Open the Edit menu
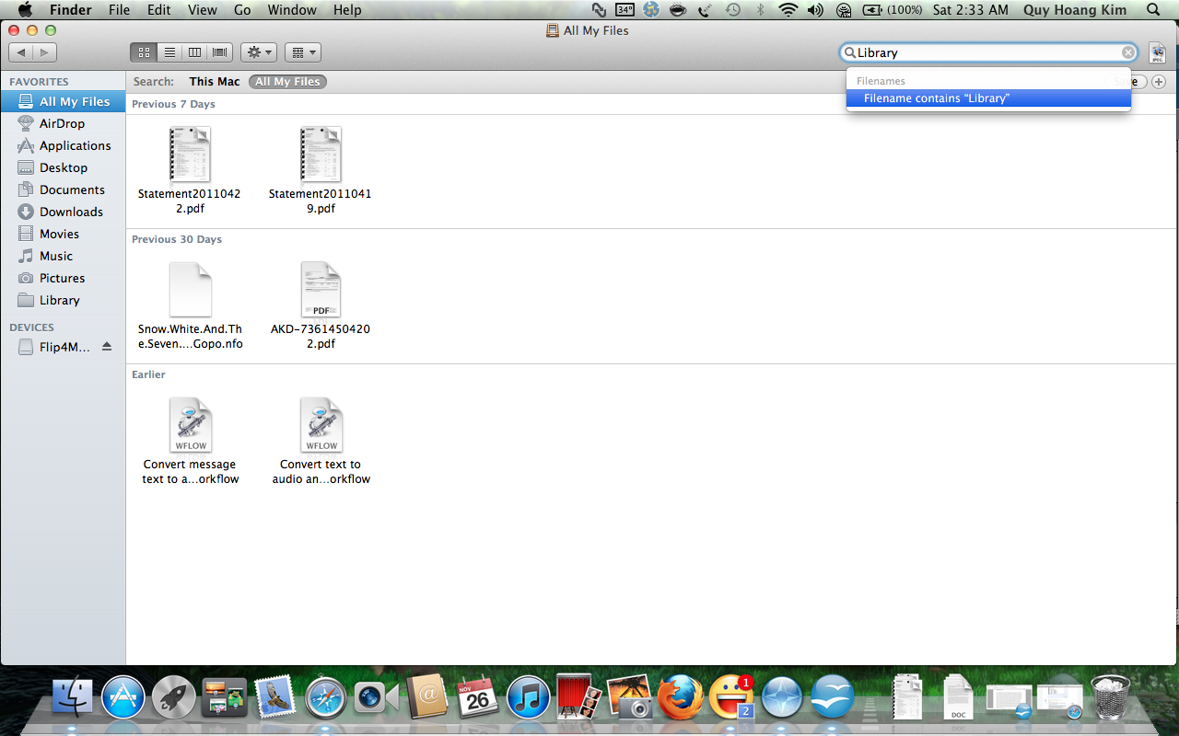 click(x=159, y=10)
